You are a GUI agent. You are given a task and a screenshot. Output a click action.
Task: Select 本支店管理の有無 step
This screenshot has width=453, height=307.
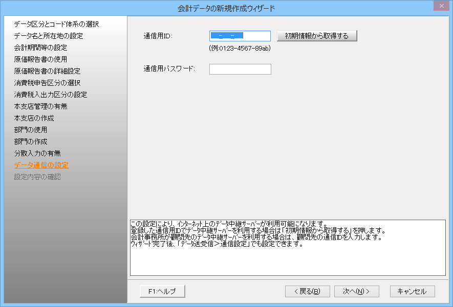click(40, 106)
